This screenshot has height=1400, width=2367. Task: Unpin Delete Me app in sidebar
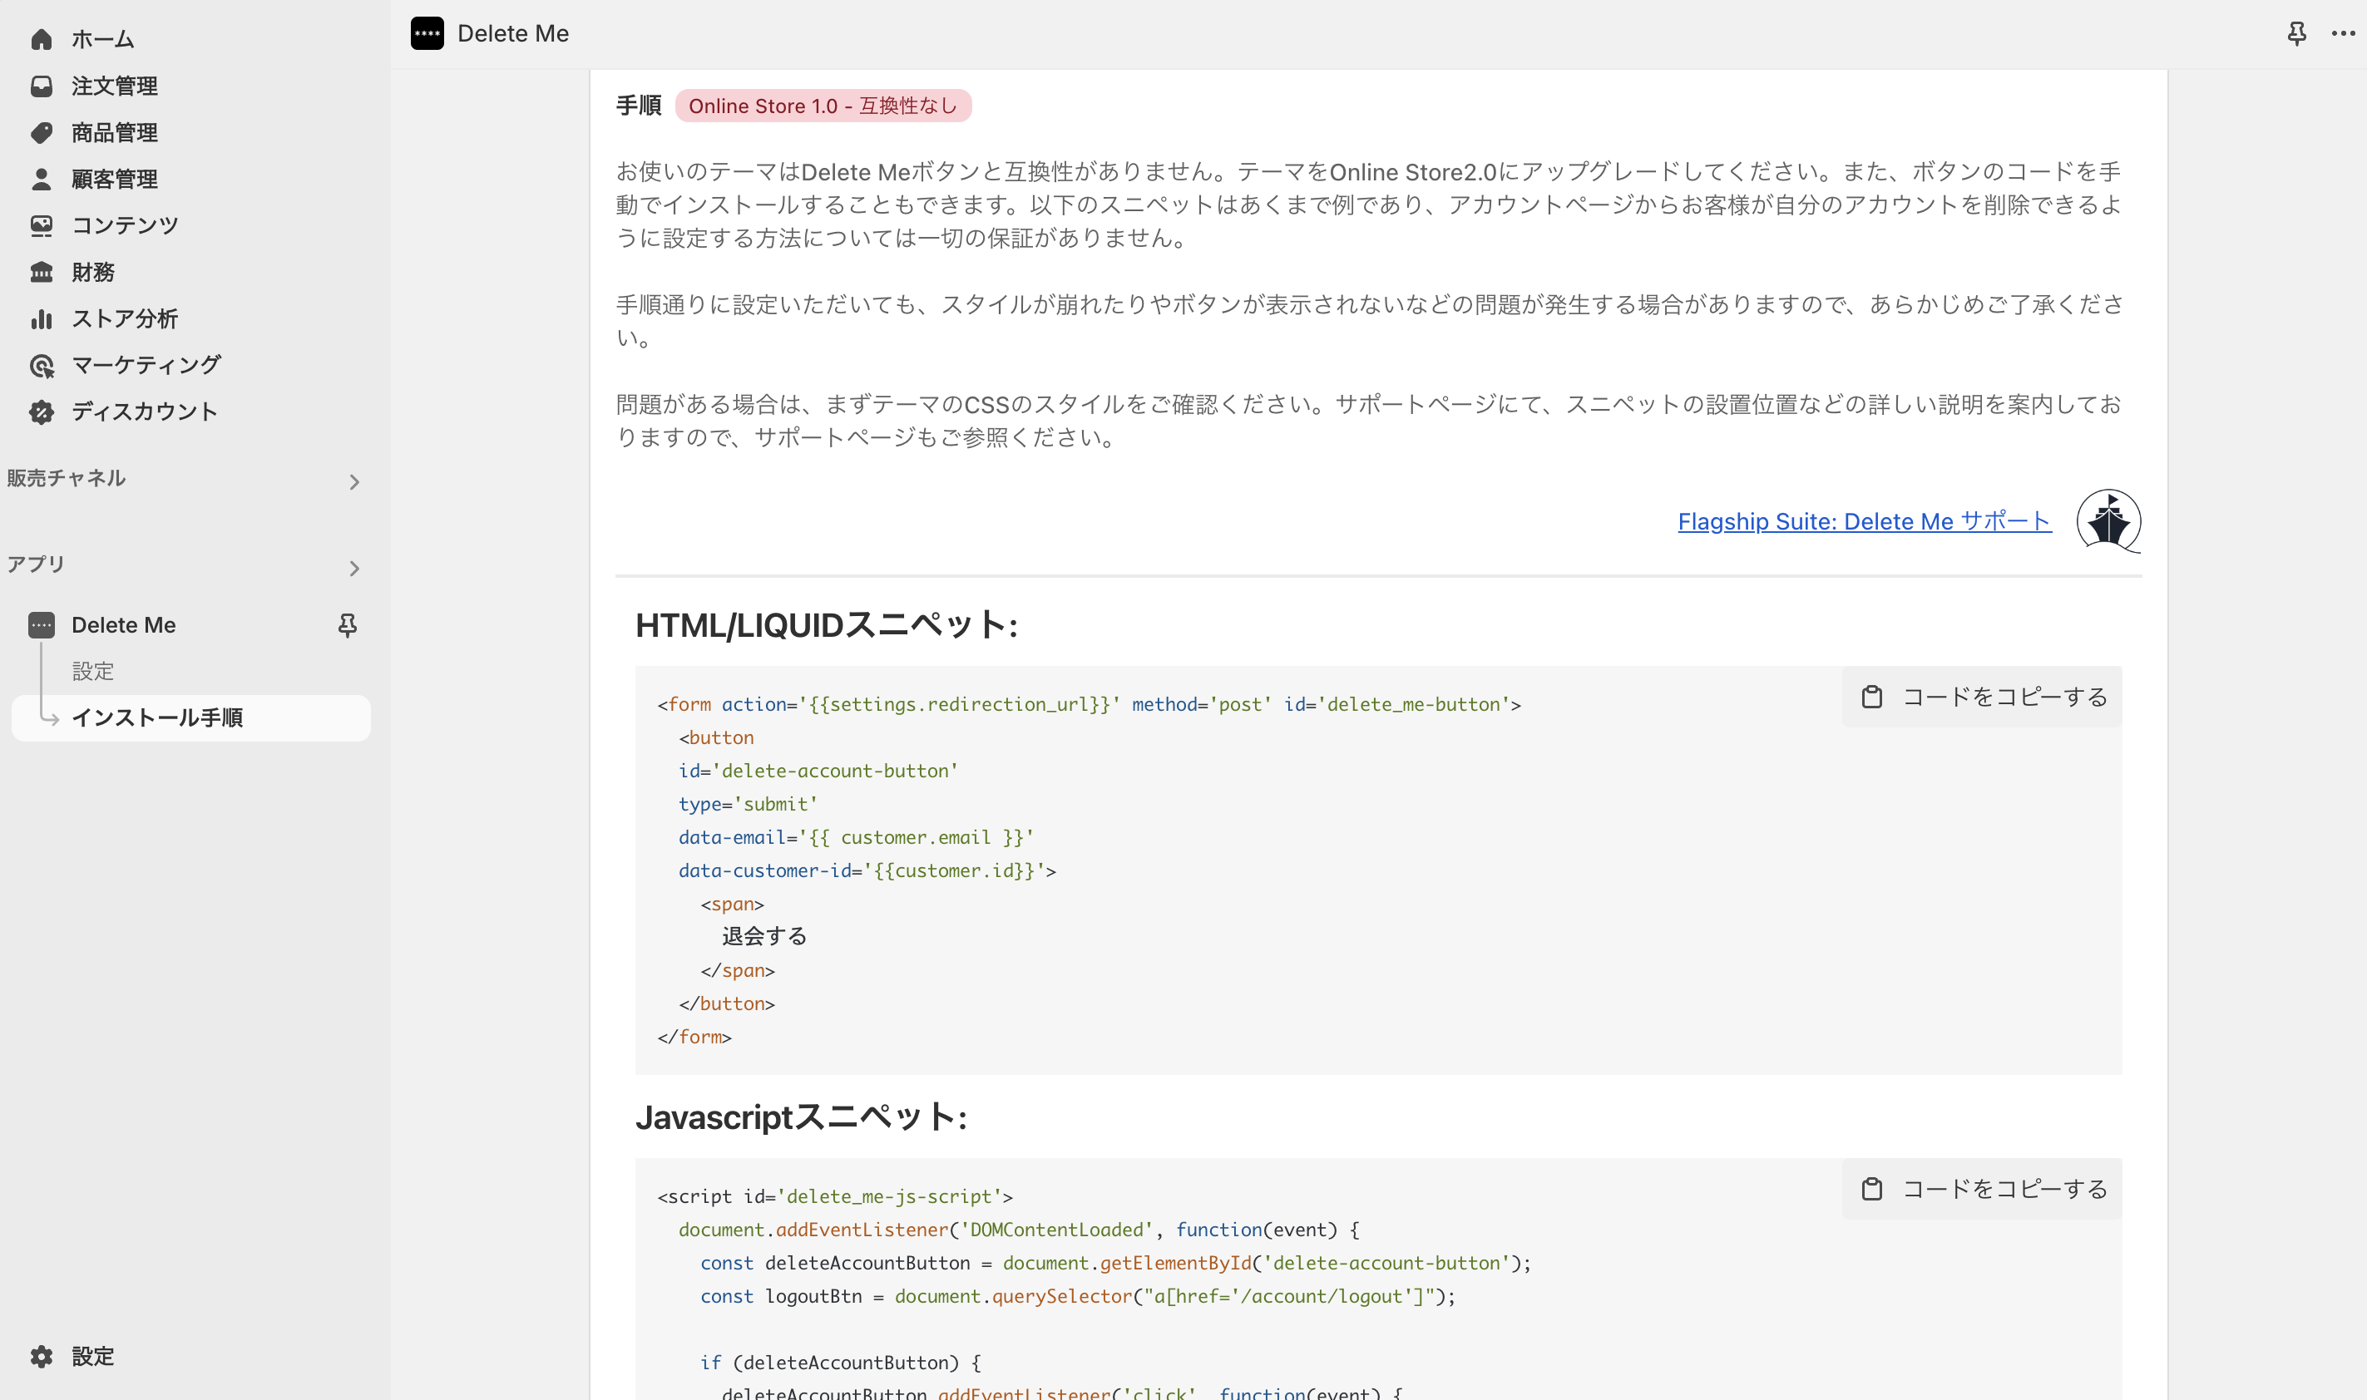(x=348, y=624)
